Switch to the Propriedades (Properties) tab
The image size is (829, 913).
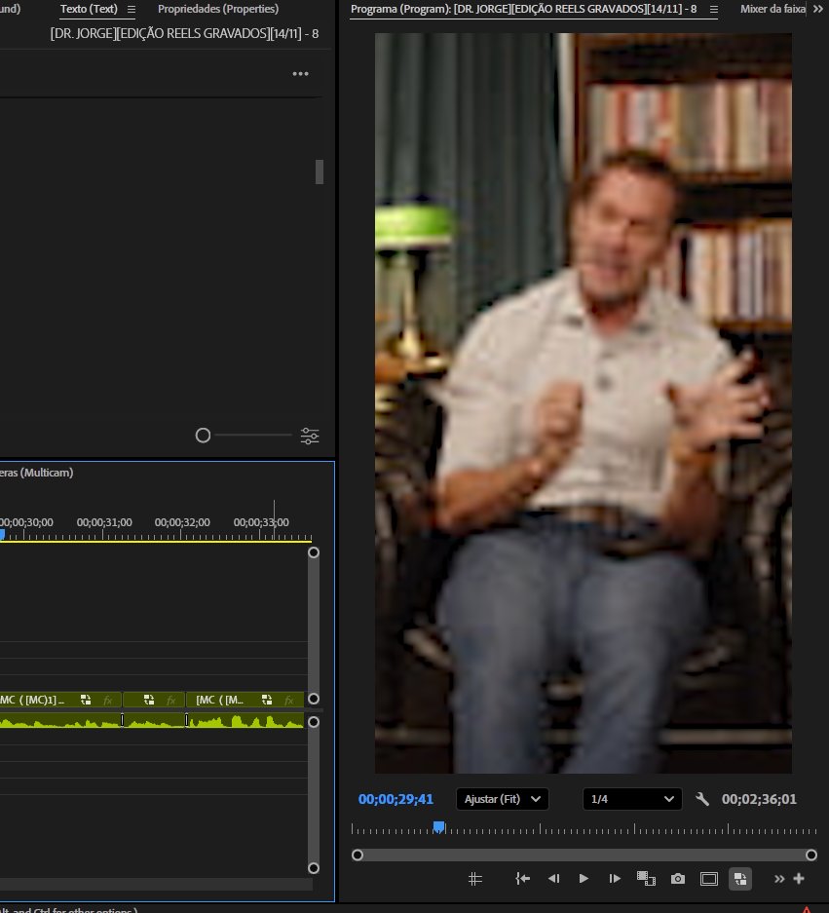218,9
